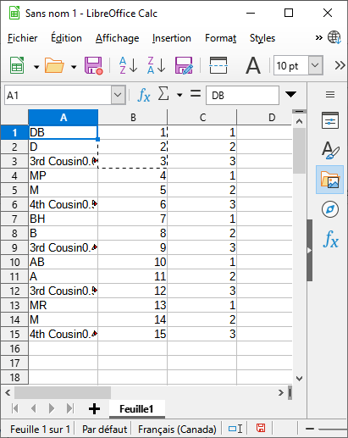This screenshot has height=438, width=348.
Task: Open the Styles menu
Action: pos(262,38)
